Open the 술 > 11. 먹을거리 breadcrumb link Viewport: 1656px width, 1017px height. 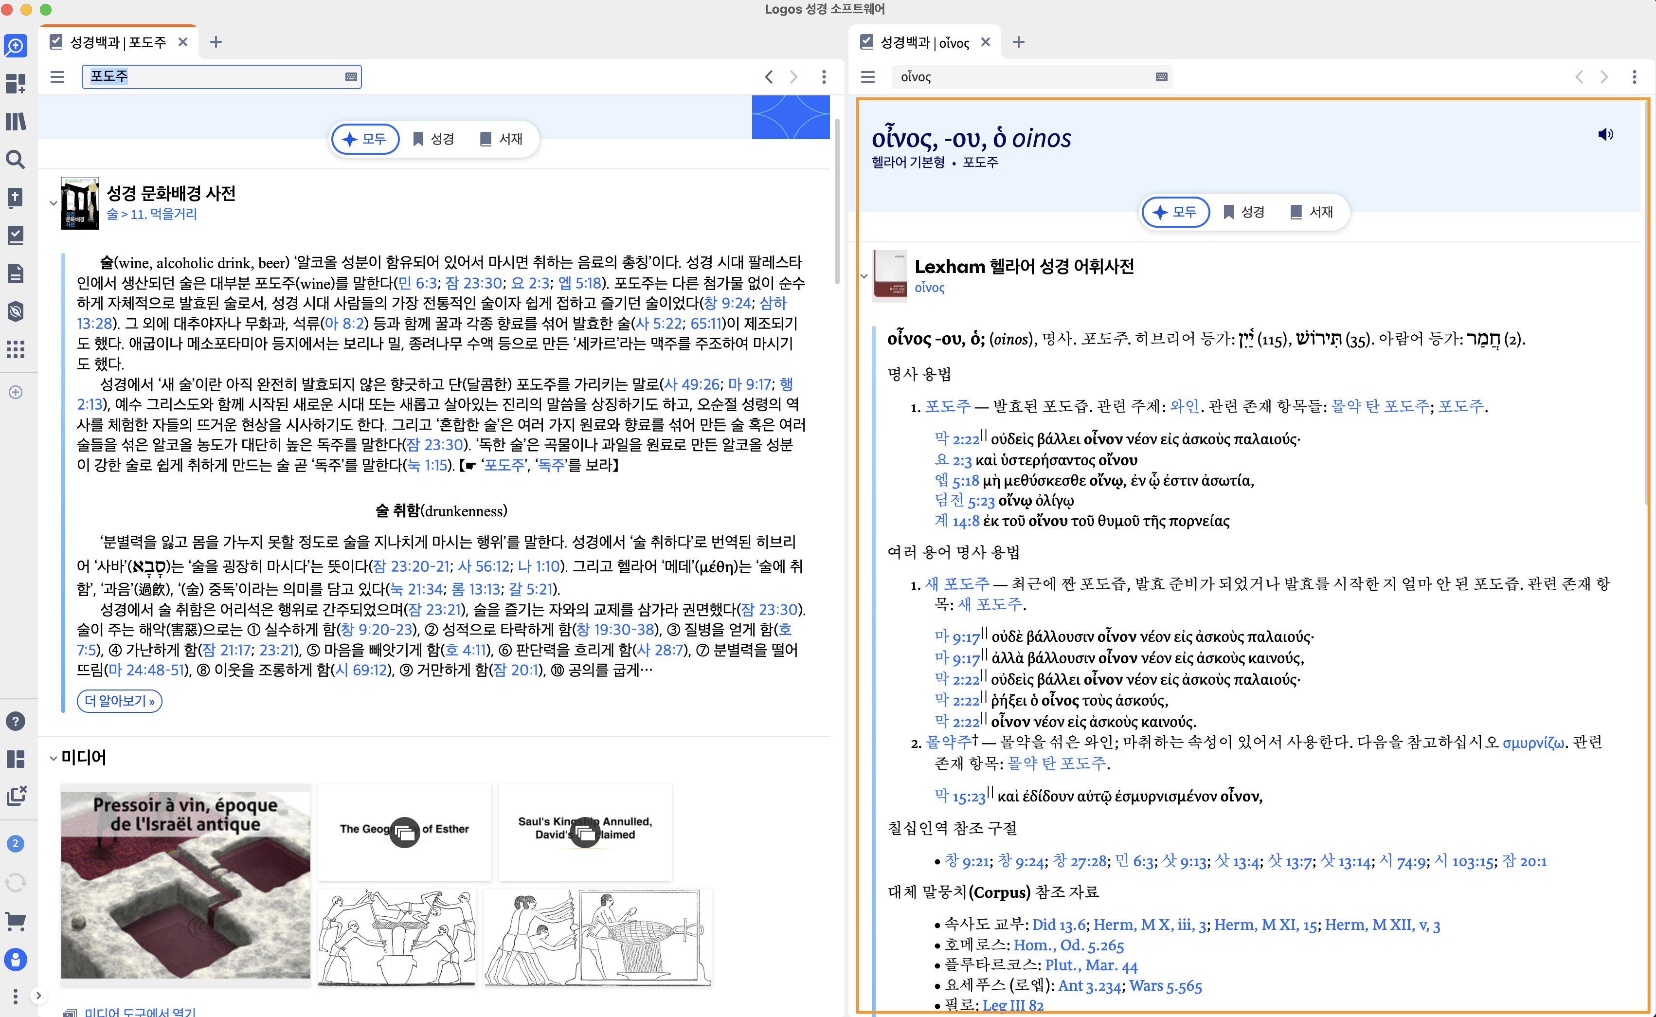[x=152, y=215]
